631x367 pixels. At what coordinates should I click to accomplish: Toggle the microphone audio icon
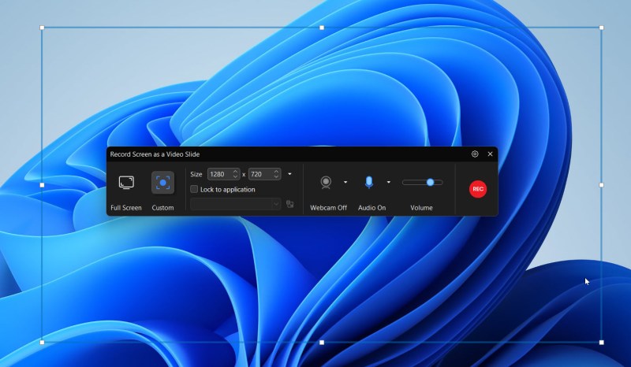click(x=368, y=182)
